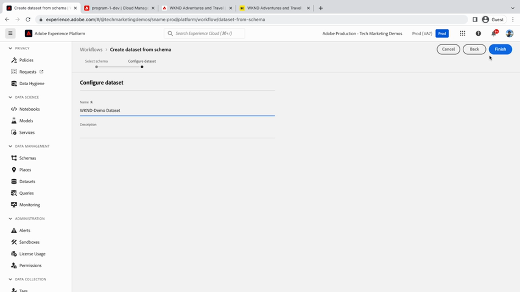Click the browser reload icon

coord(28,19)
